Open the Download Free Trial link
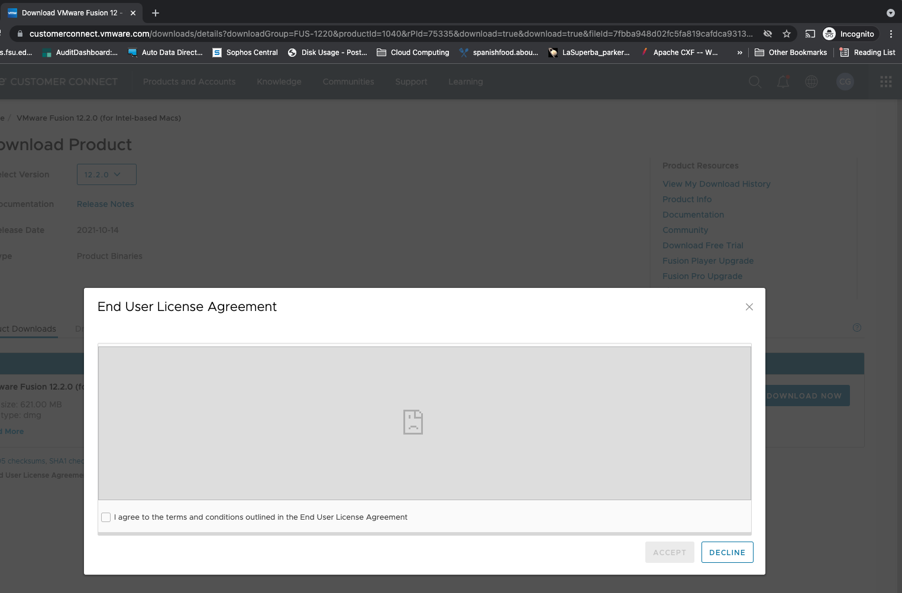The width and height of the screenshot is (902, 593). [x=703, y=245]
